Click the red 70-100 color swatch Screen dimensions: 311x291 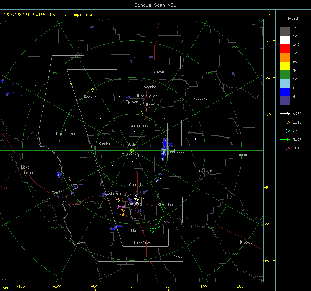(x=285, y=49)
